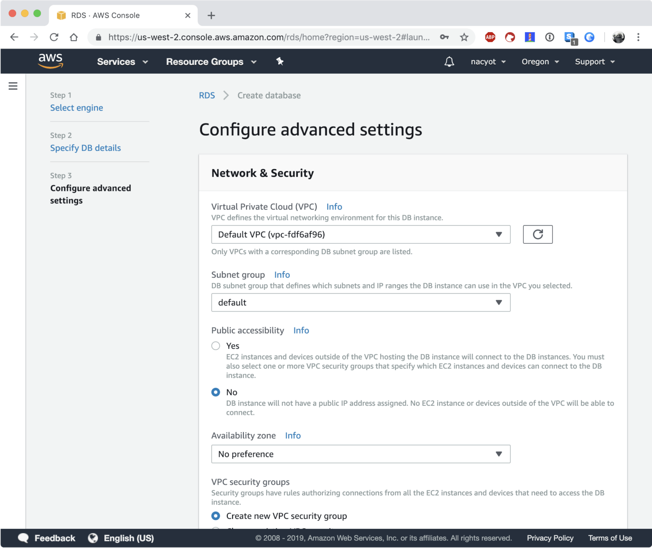The height and width of the screenshot is (548, 652).
Task: Click the RDS · AWS Console browser tab
Action: [x=123, y=16]
